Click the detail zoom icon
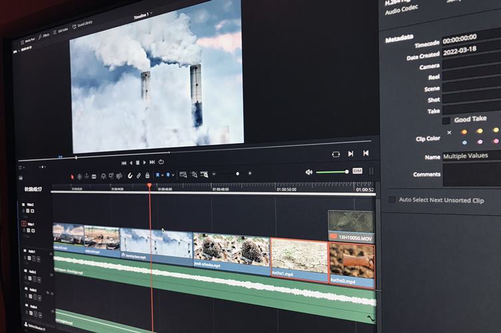 (194, 174)
